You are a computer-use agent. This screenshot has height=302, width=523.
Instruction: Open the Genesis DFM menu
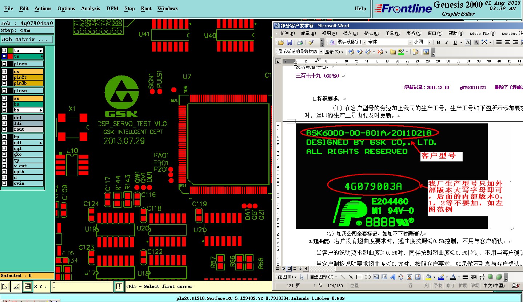tap(112, 8)
